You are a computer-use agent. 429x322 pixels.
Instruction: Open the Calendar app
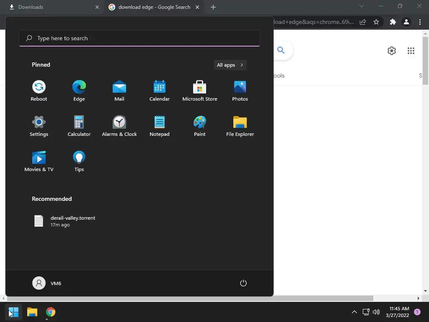tap(160, 91)
